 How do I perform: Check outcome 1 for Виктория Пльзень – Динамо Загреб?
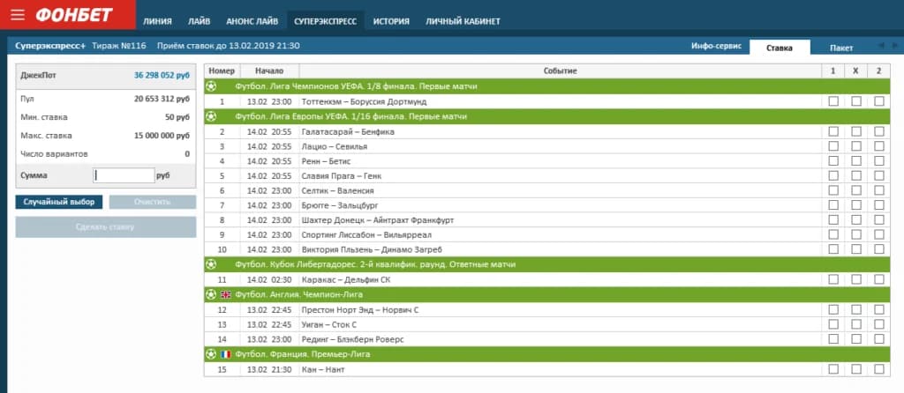pos(833,249)
